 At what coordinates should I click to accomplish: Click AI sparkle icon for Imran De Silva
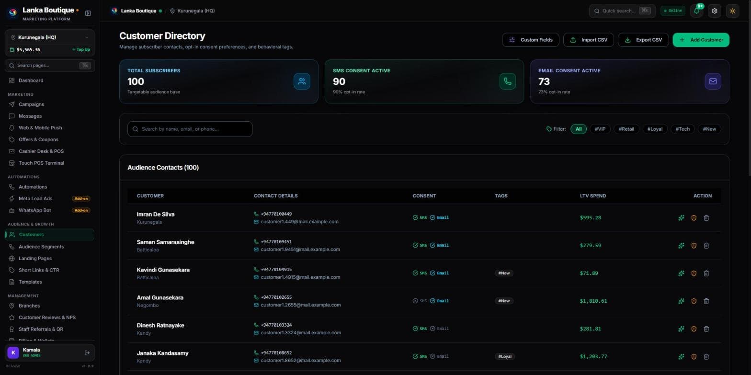[681, 218]
